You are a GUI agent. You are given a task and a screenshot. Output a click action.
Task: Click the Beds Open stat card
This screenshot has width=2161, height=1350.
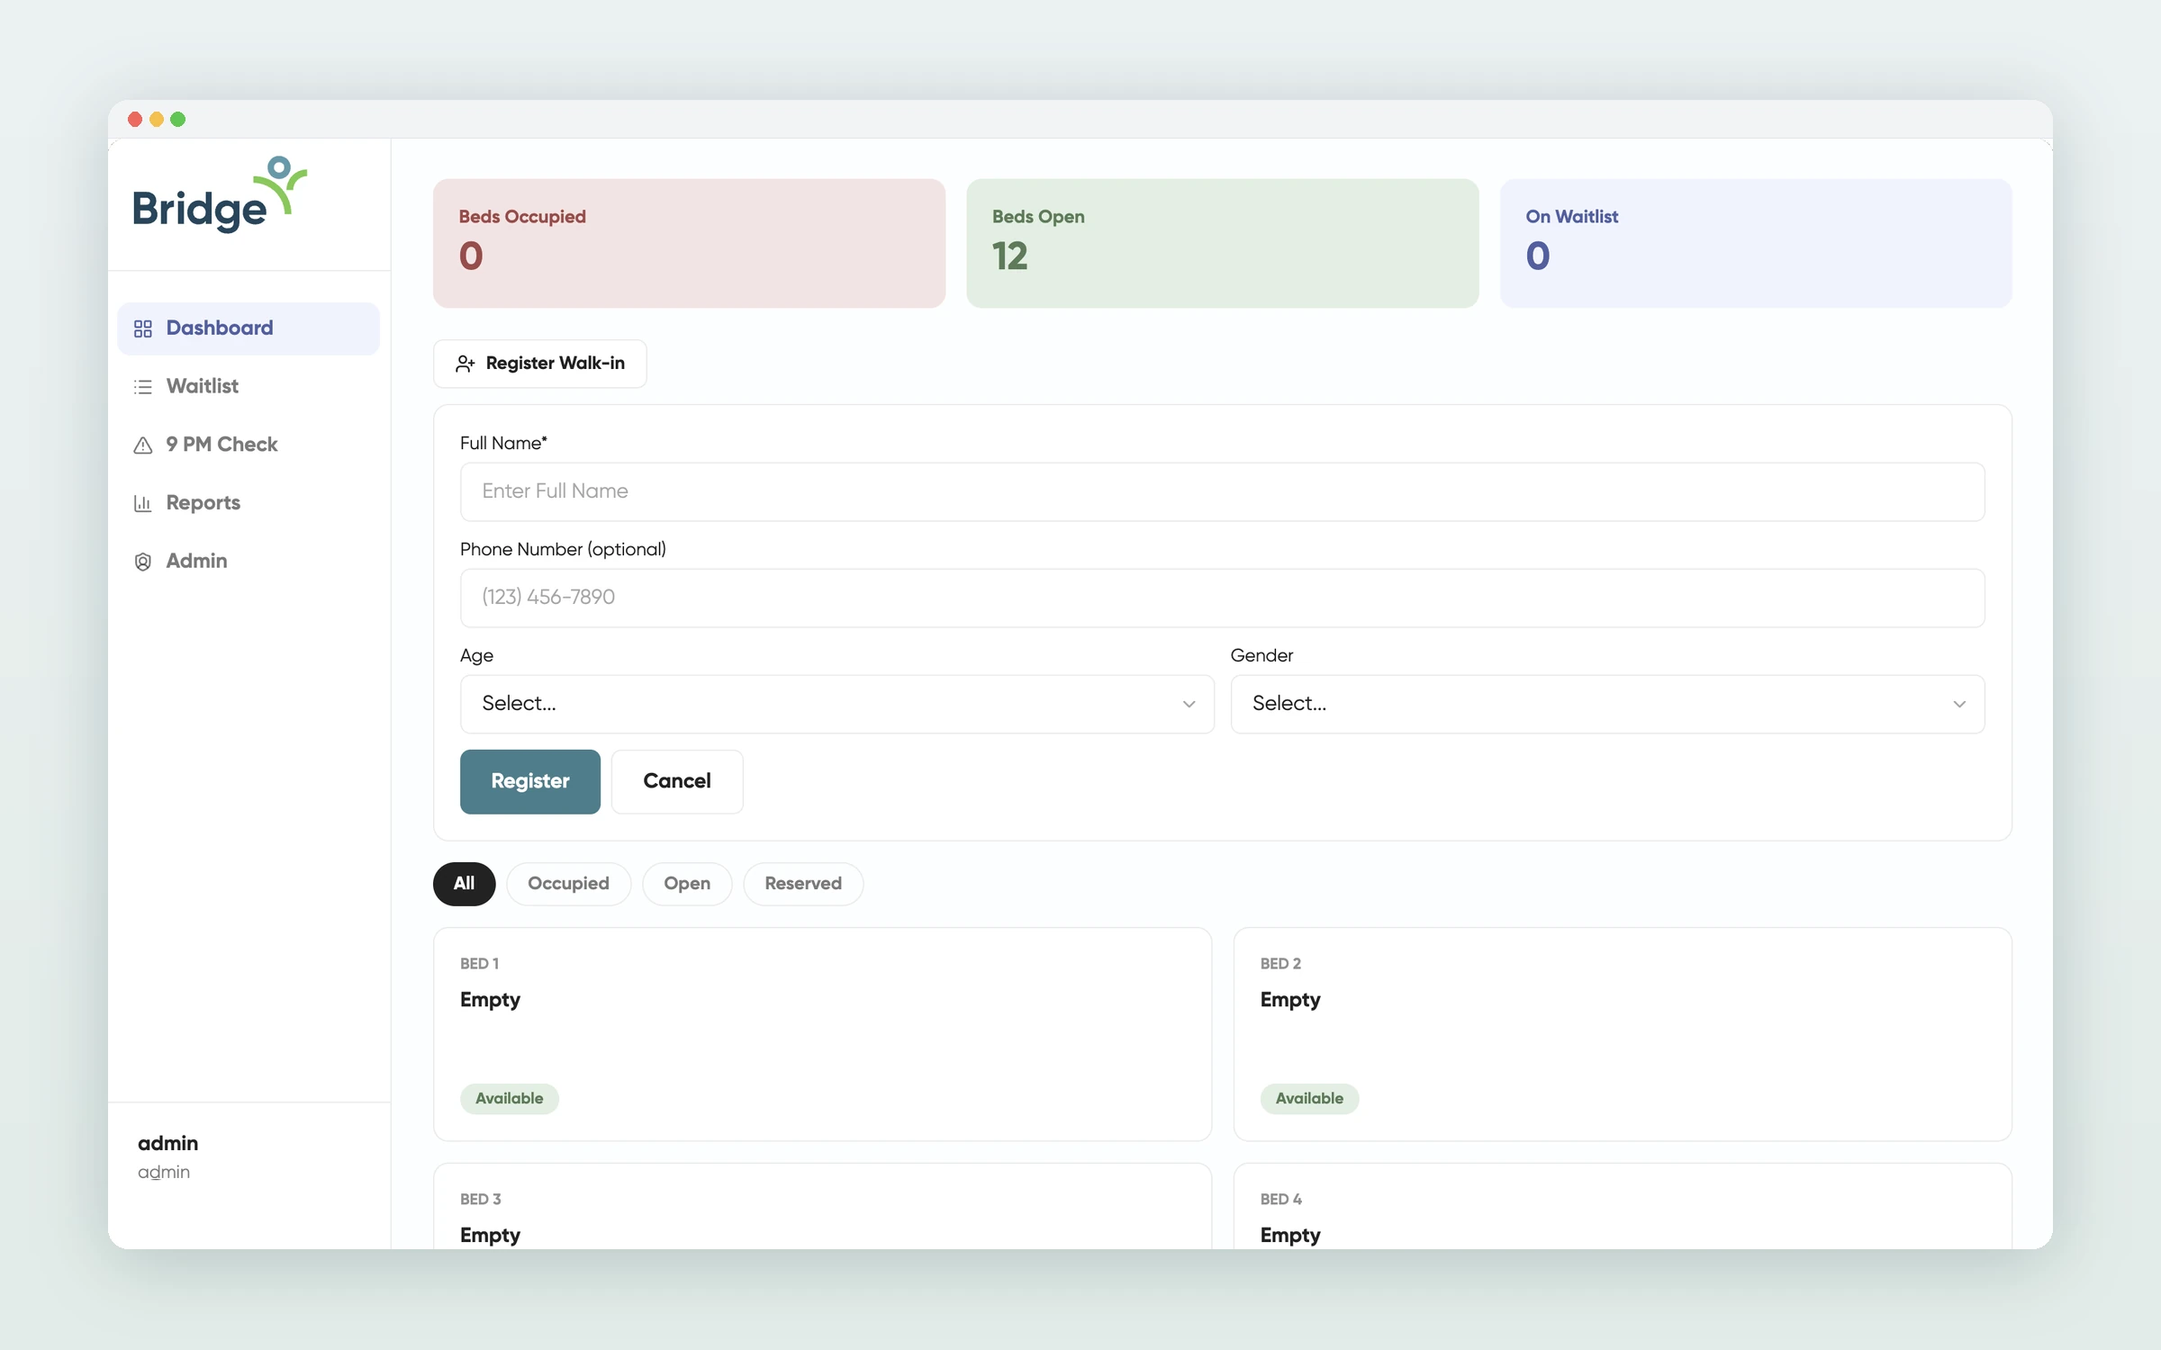(x=1222, y=243)
